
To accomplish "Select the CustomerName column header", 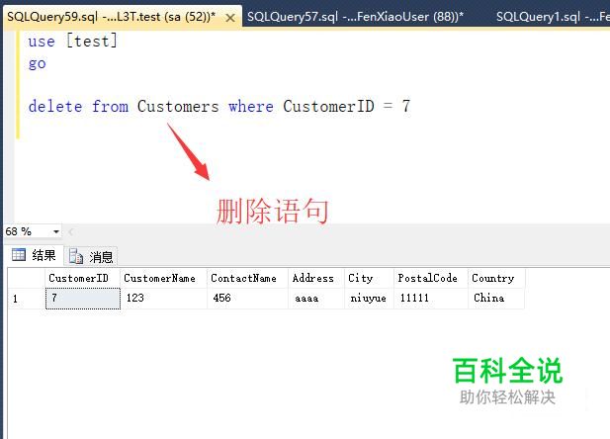I will [x=163, y=278].
